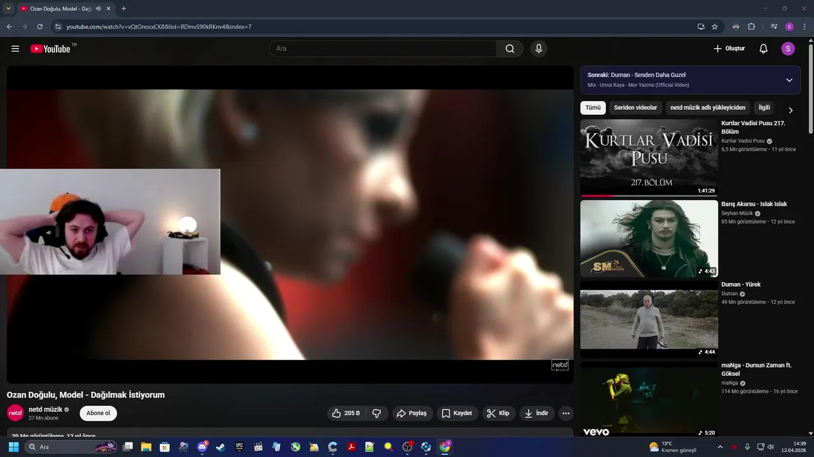Click the Kaydet save button

coord(457,413)
